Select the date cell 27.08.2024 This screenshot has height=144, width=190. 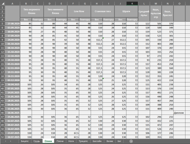(12, 24)
